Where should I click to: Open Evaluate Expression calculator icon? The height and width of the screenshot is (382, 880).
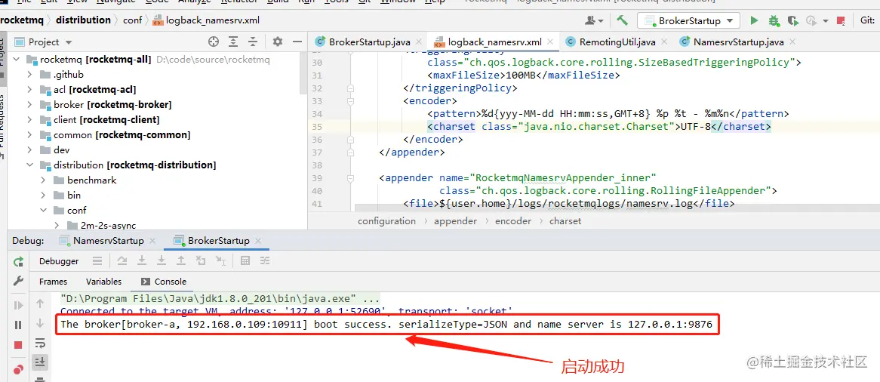245,260
